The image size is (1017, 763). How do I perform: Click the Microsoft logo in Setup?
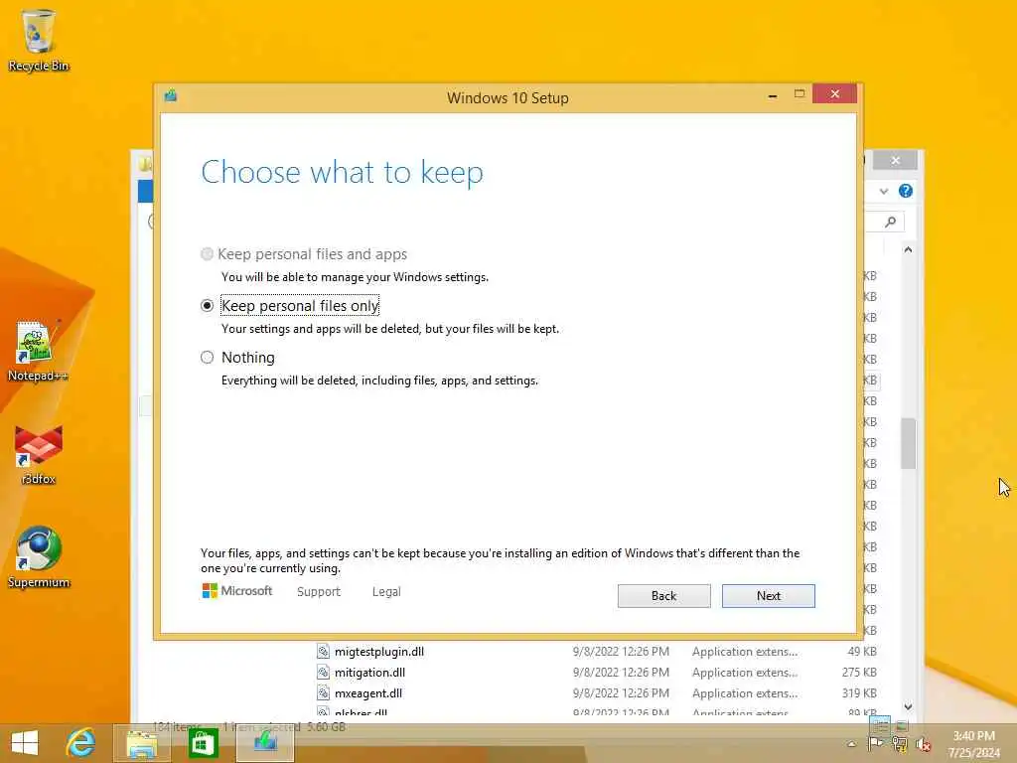[x=237, y=590]
